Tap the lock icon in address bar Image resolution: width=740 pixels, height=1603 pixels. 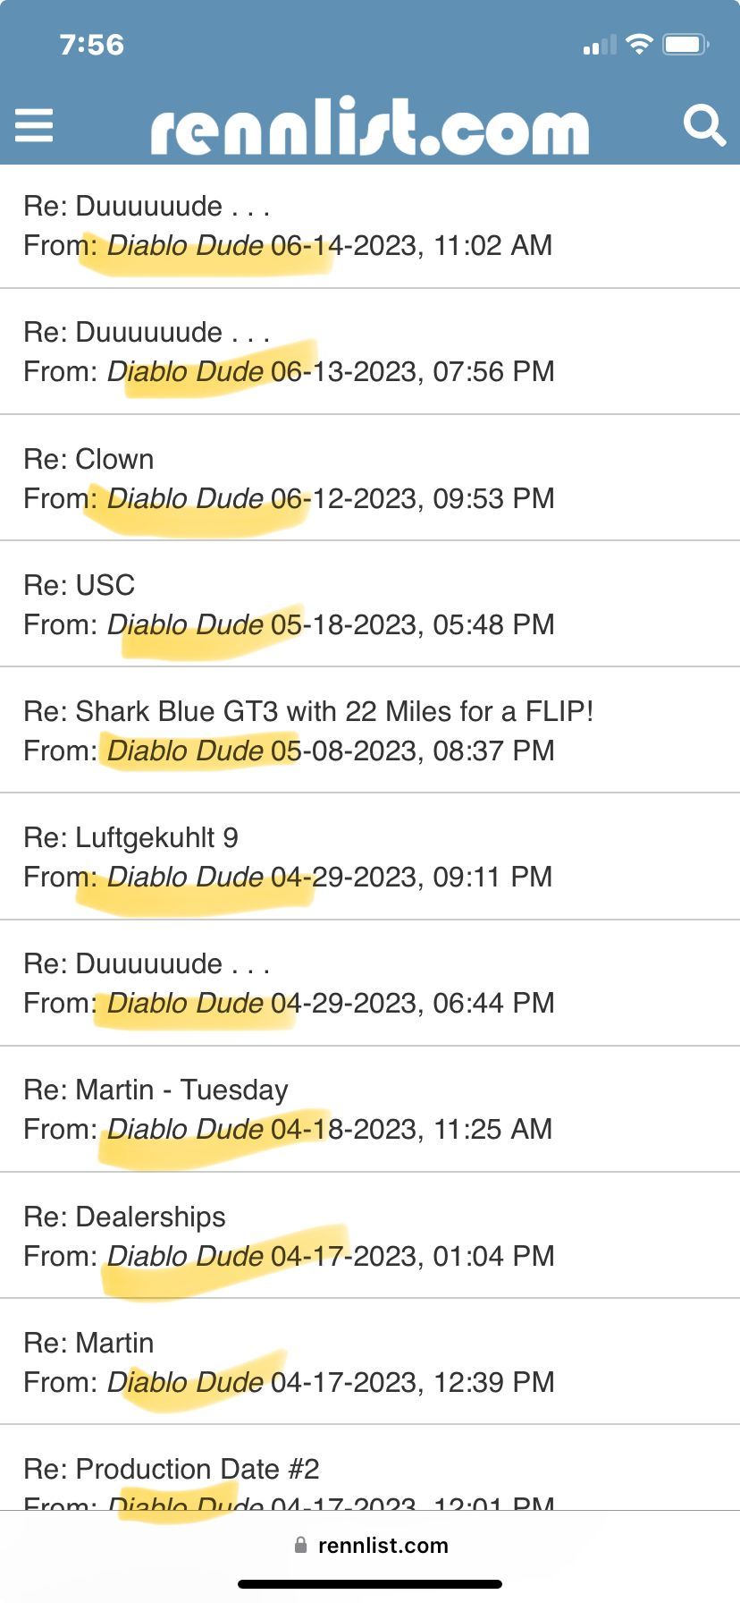(x=301, y=1545)
